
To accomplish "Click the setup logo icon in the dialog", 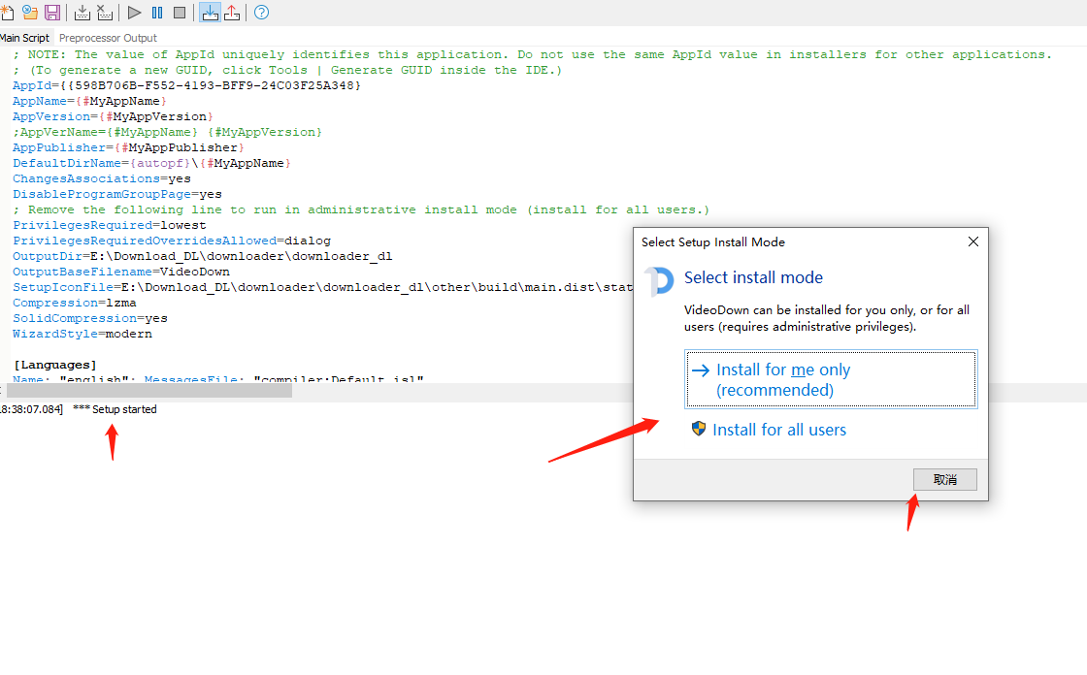I will pyautogui.click(x=659, y=281).
